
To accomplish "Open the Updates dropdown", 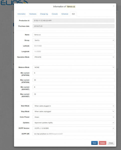I will 74,123.
